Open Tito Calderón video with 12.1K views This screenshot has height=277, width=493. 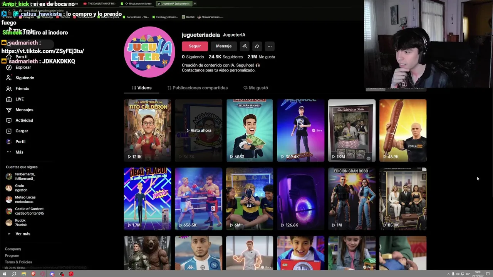pos(148,130)
